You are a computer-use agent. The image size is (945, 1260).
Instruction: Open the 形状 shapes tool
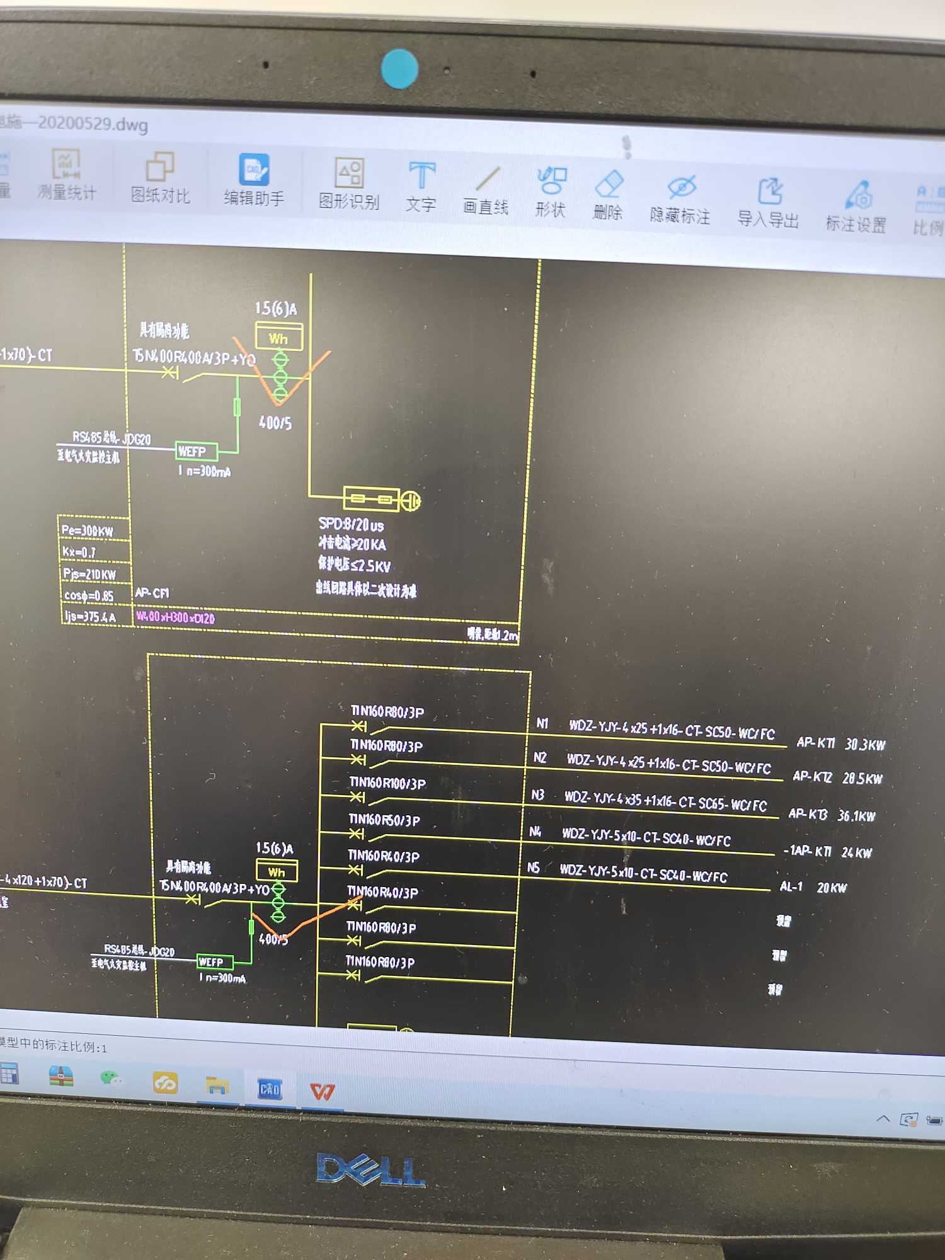tap(551, 192)
